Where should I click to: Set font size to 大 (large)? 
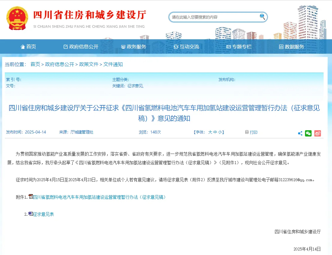tap(210, 132)
